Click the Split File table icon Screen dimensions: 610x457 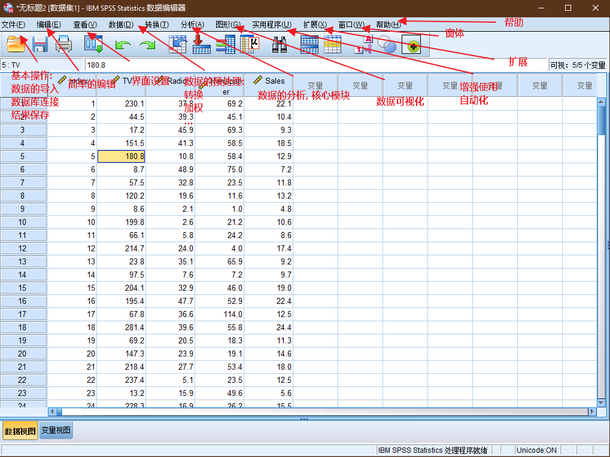pos(309,44)
